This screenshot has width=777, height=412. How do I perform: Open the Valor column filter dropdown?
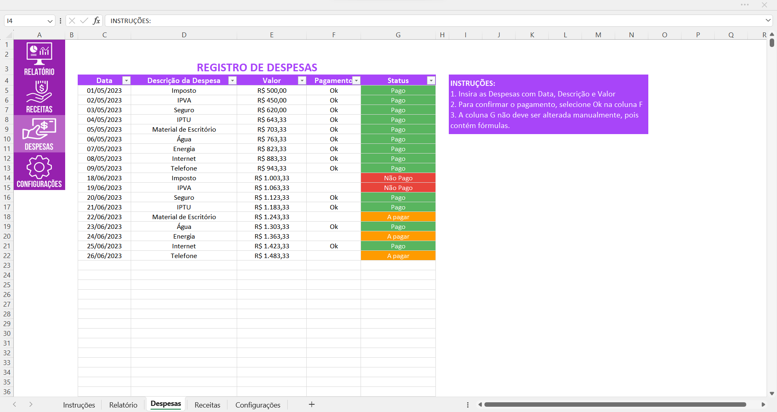pos(302,81)
